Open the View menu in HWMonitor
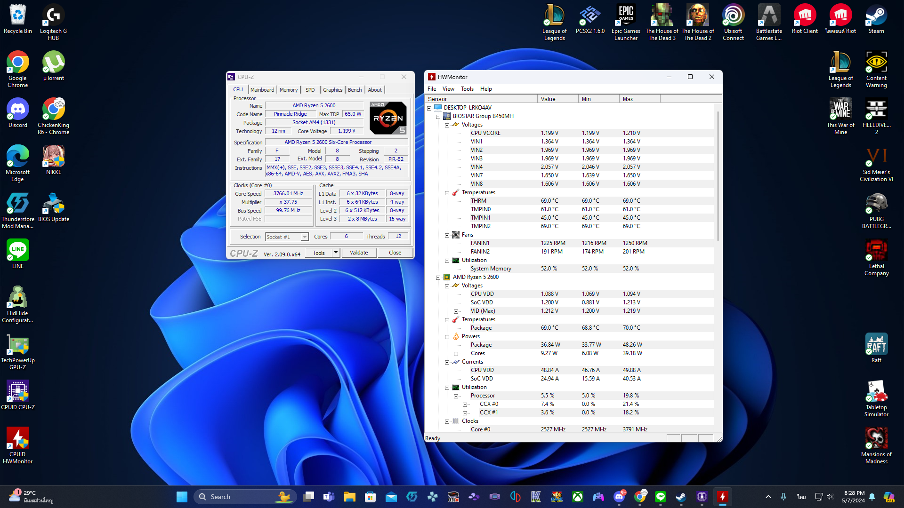The height and width of the screenshot is (508, 904). [448, 89]
